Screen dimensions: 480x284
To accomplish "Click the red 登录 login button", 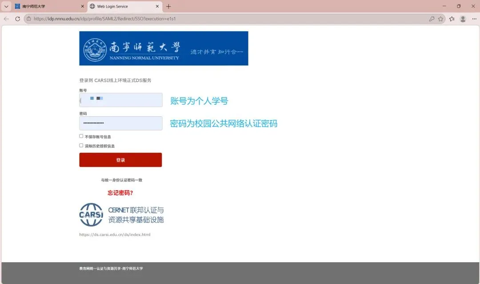I will [x=120, y=160].
